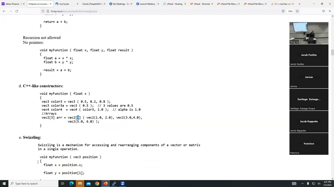
Task: Launch Google Chrome from taskbar
Action: coord(97,184)
